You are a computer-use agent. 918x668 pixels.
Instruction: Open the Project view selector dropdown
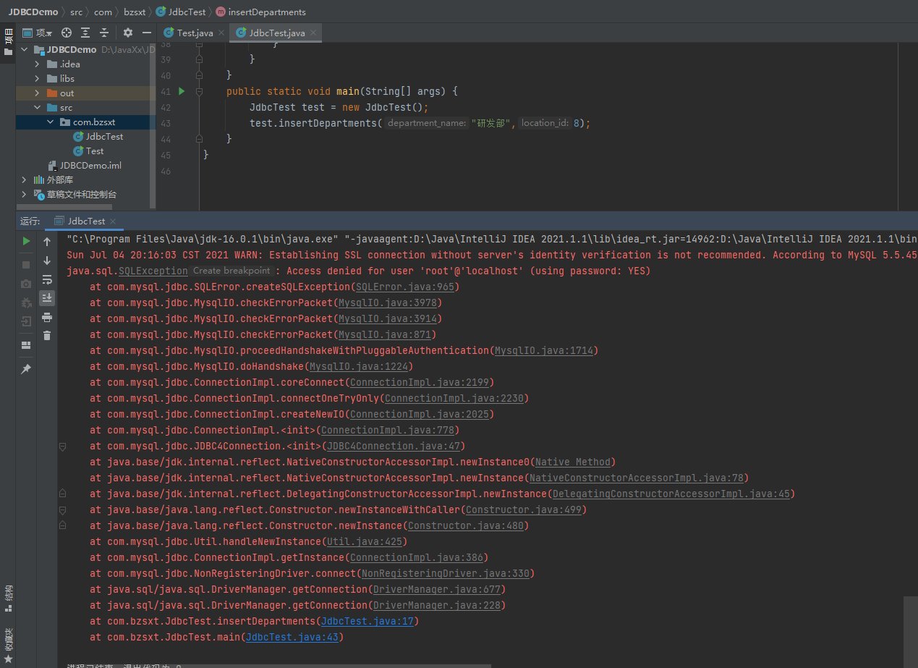(38, 33)
